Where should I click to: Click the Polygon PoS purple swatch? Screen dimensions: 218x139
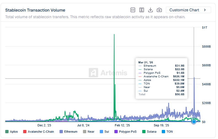tap(116, 132)
